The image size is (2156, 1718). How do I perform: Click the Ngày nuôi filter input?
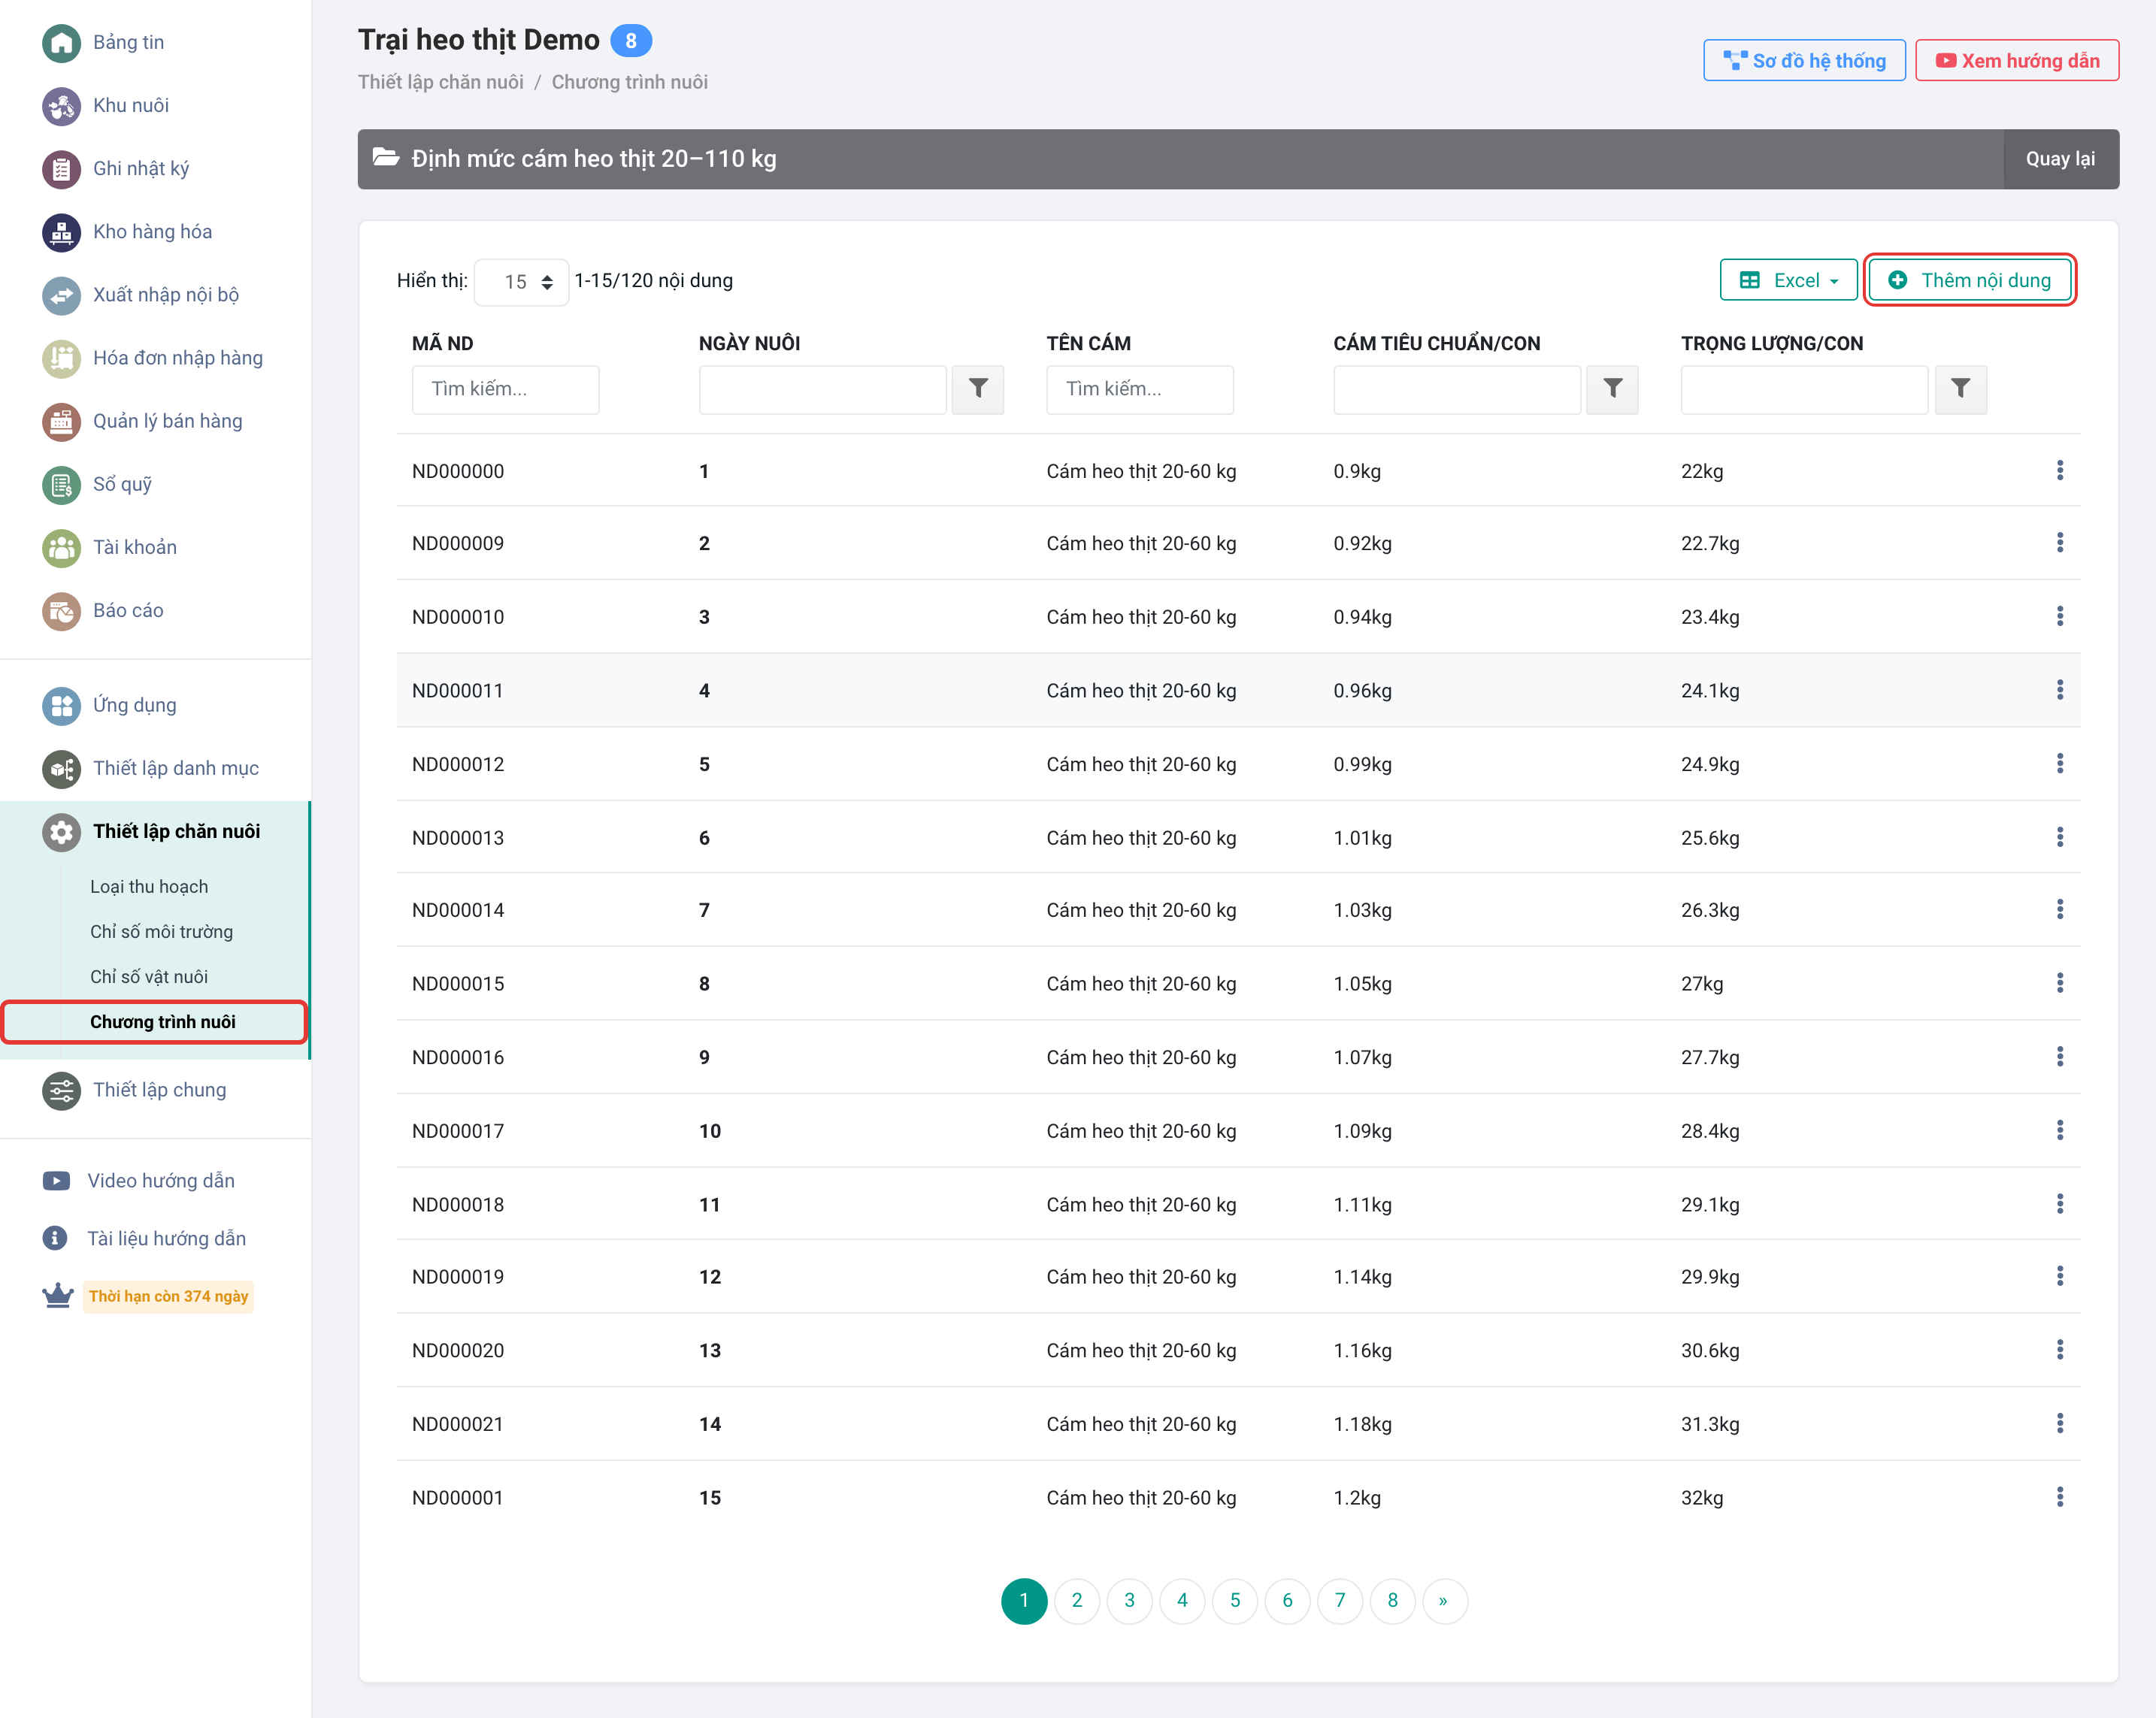click(822, 389)
